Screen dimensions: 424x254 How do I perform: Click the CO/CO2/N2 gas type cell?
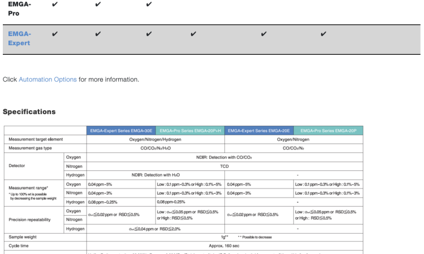click(x=293, y=148)
